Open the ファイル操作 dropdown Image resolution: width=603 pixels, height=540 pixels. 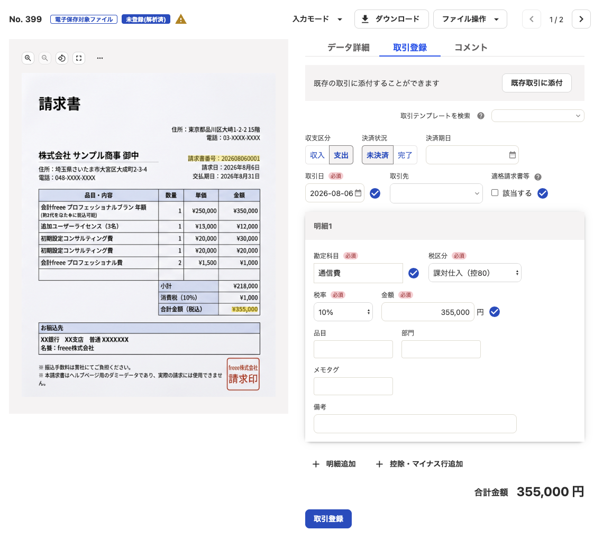[x=470, y=19]
